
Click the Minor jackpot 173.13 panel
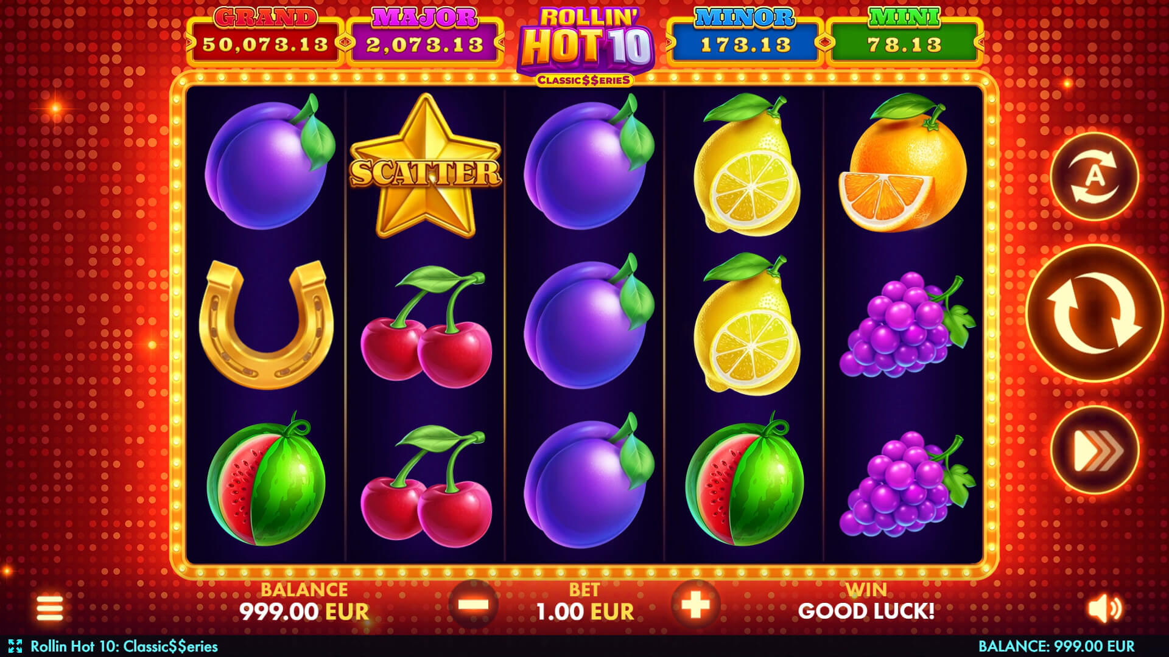[x=745, y=36]
